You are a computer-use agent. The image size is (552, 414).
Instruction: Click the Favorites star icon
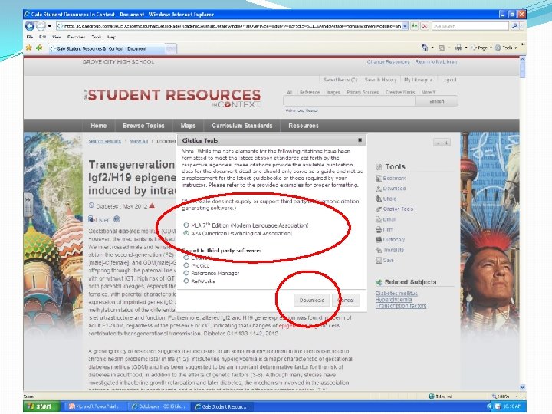[29, 48]
